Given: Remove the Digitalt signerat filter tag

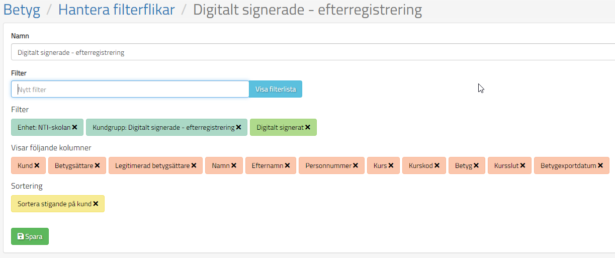Looking at the screenshot, I should (307, 128).
